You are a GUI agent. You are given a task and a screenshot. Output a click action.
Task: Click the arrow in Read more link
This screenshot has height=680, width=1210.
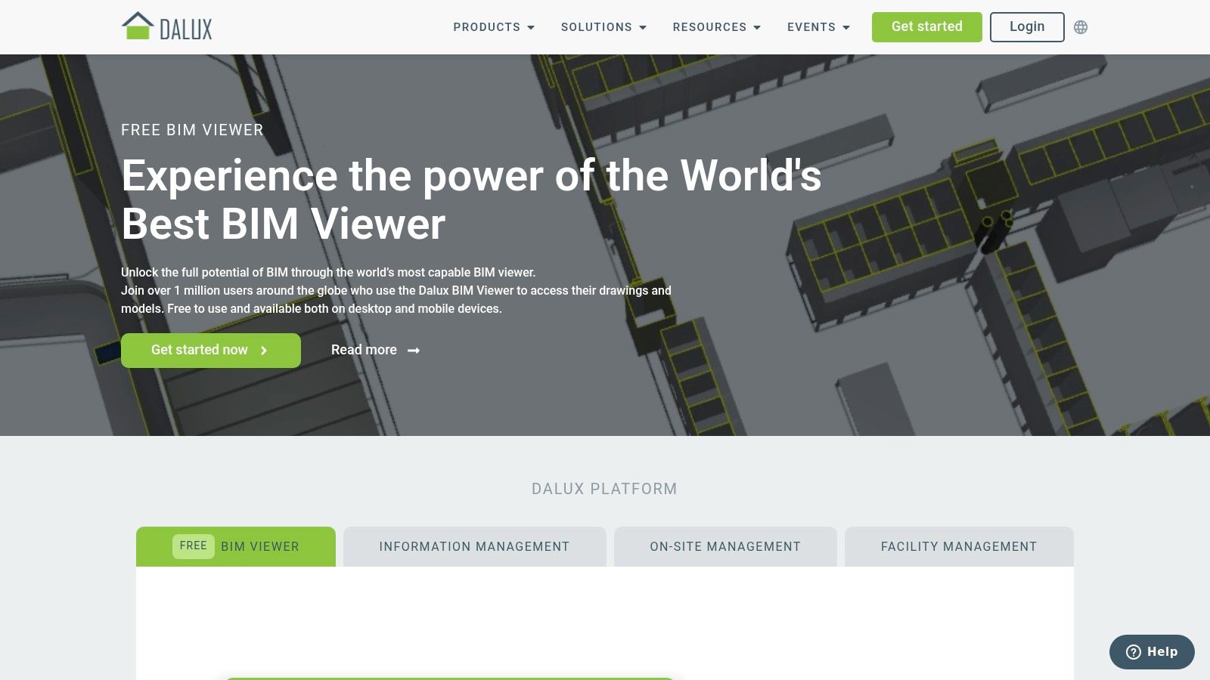(x=414, y=351)
